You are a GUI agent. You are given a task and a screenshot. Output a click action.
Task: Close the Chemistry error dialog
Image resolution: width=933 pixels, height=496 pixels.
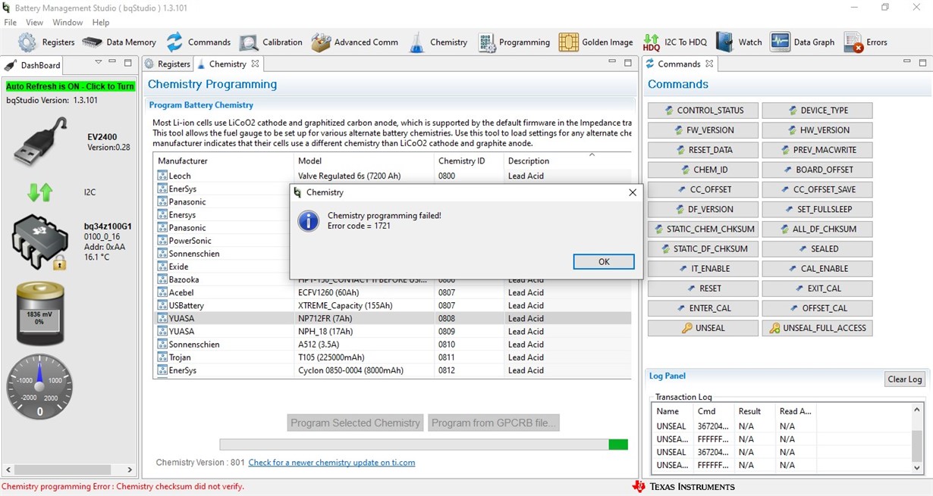(633, 192)
